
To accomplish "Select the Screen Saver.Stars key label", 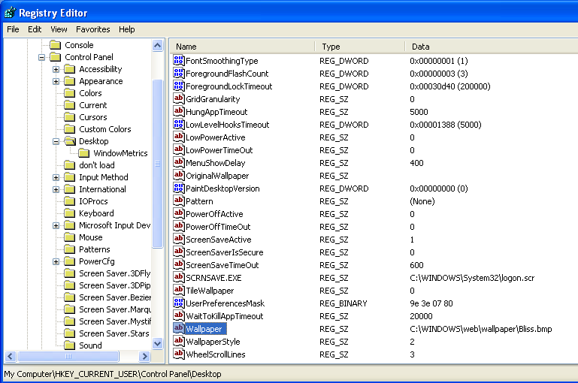I will (114, 333).
